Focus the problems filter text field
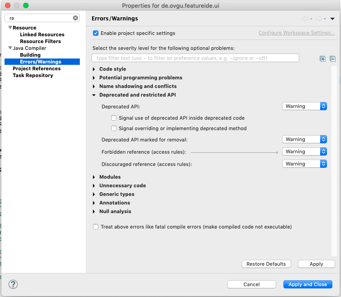 pos(195,58)
